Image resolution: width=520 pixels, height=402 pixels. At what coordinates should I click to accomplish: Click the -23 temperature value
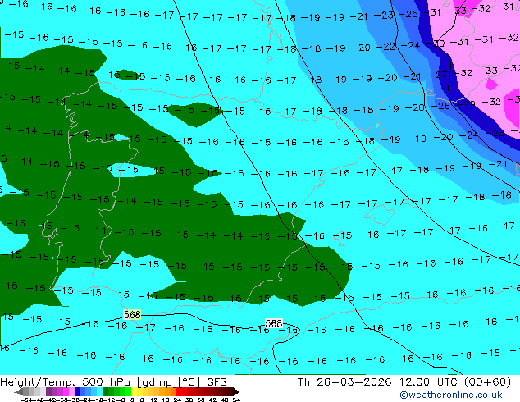click(x=384, y=16)
